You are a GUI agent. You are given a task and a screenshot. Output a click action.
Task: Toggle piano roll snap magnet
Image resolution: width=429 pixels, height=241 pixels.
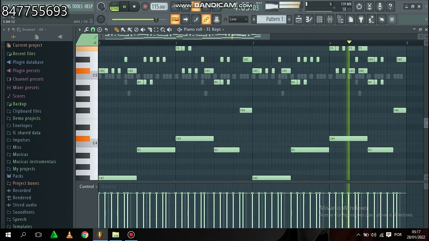pyautogui.click(x=93, y=29)
